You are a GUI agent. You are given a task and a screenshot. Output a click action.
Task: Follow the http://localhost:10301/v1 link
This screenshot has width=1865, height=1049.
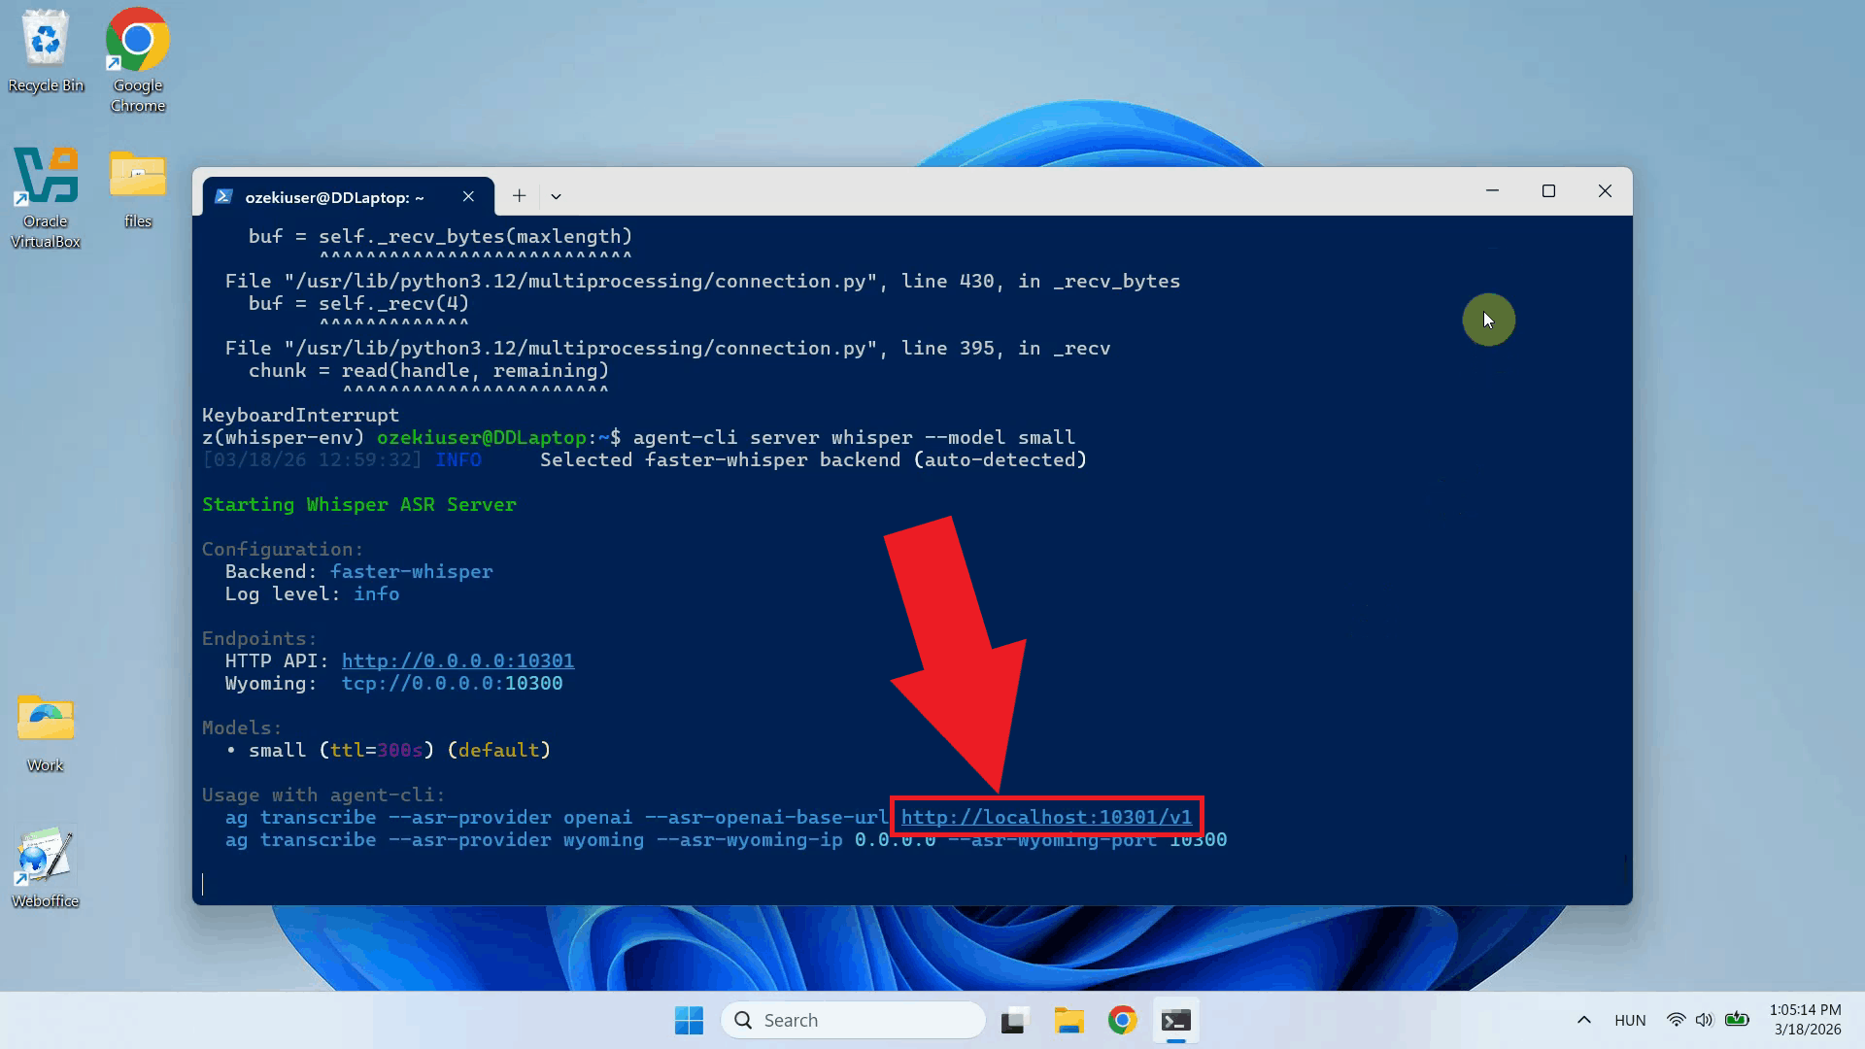[1046, 817]
